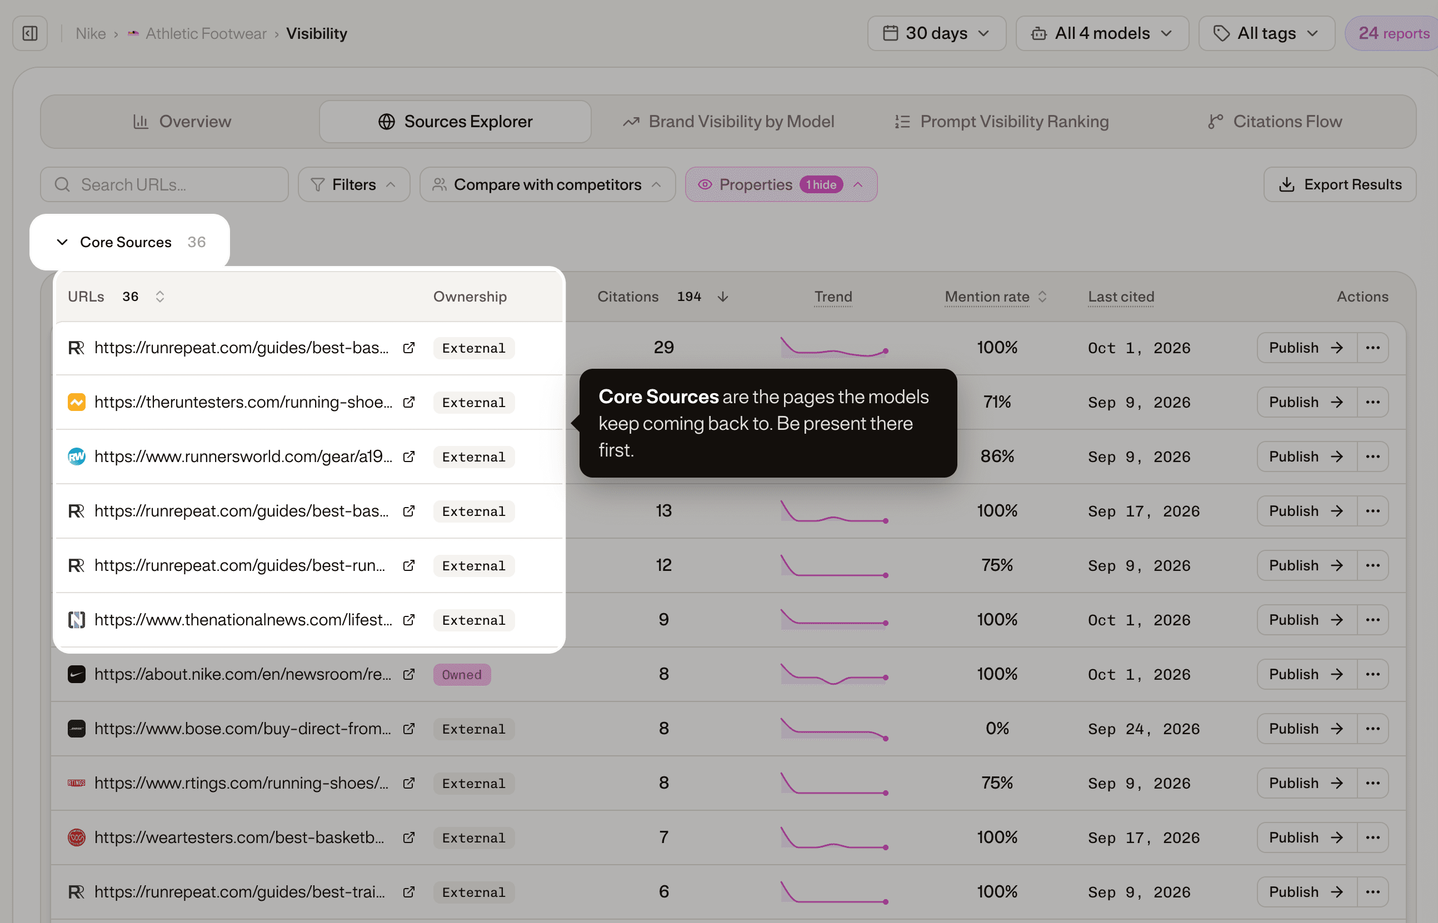Click the Athletic Footwear breadcrumb icon
The height and width of the screenshot is (923, 1438).
tap(133, 33)
